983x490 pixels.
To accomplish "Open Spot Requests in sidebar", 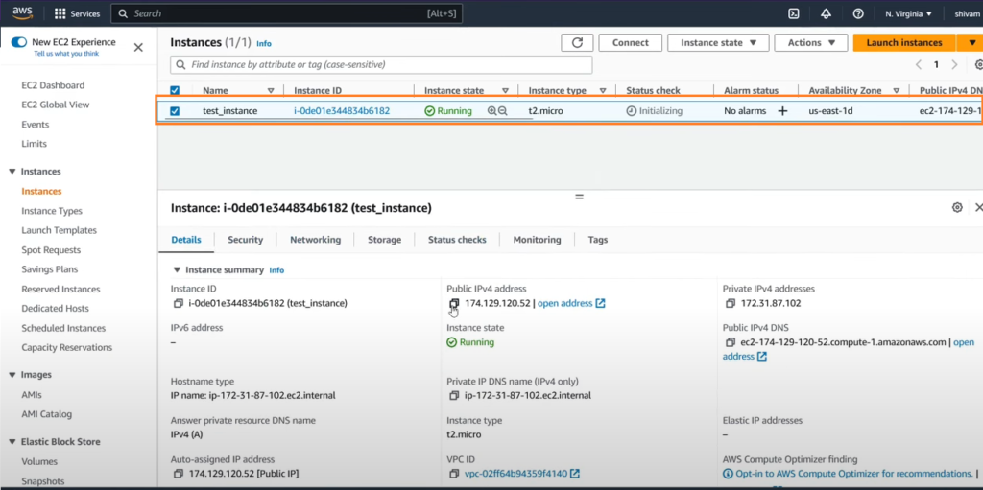I will click(51, 250).
